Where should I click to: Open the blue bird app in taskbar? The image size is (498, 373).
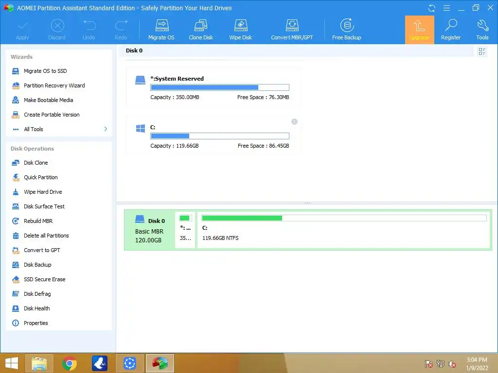point(100,363)
